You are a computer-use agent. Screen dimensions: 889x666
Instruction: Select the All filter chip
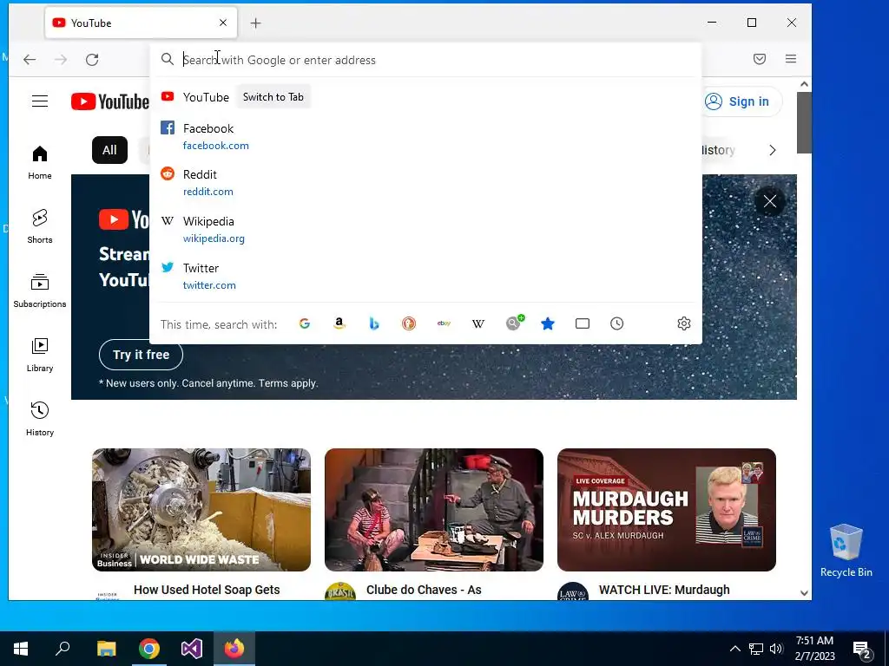point(109,150)
